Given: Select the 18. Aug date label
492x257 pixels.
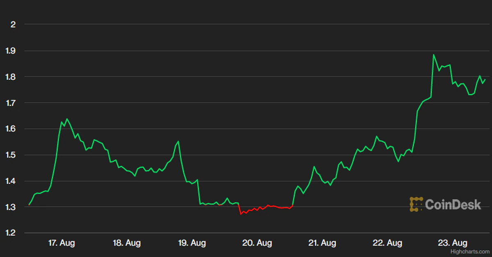Looking at the screenshot, I should pyautogui.click(x=127, y=243).
